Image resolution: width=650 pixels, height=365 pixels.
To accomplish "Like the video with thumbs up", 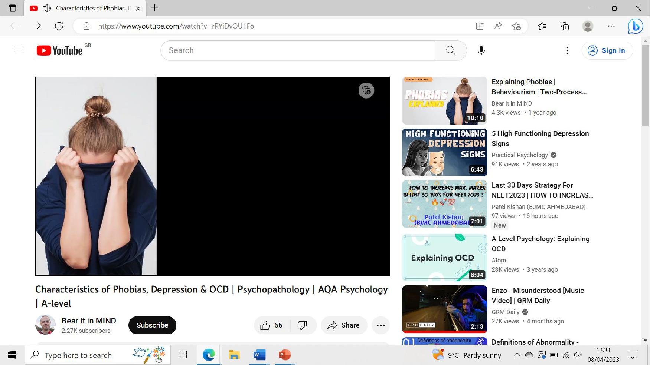I will (265, 325).
